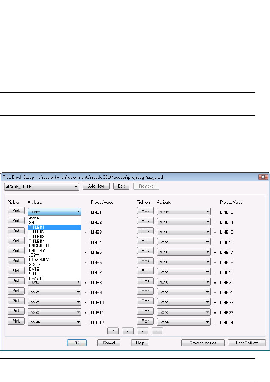Click Pick button for LINE1
This screenshot has width=270, height=382.
pos(16,211)
